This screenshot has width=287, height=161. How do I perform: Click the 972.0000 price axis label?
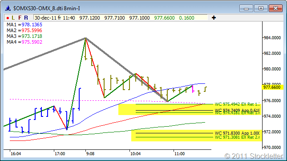click(272, 132)
